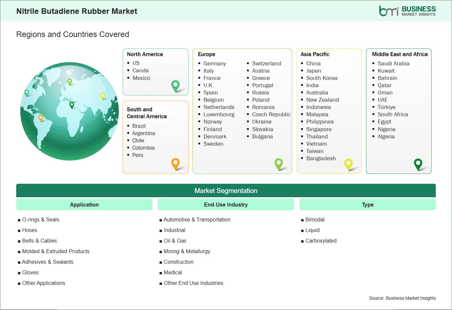Click 'Automotive & Transportation' industry item
The height and width of the screenshot is (310, 452).
(197, 219)
